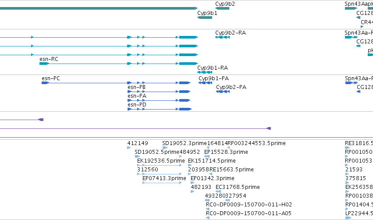The width and height of the screenshot is (373, 220).
Task: Click the EP07413.3prime EST label
Action: coord(164,179)
